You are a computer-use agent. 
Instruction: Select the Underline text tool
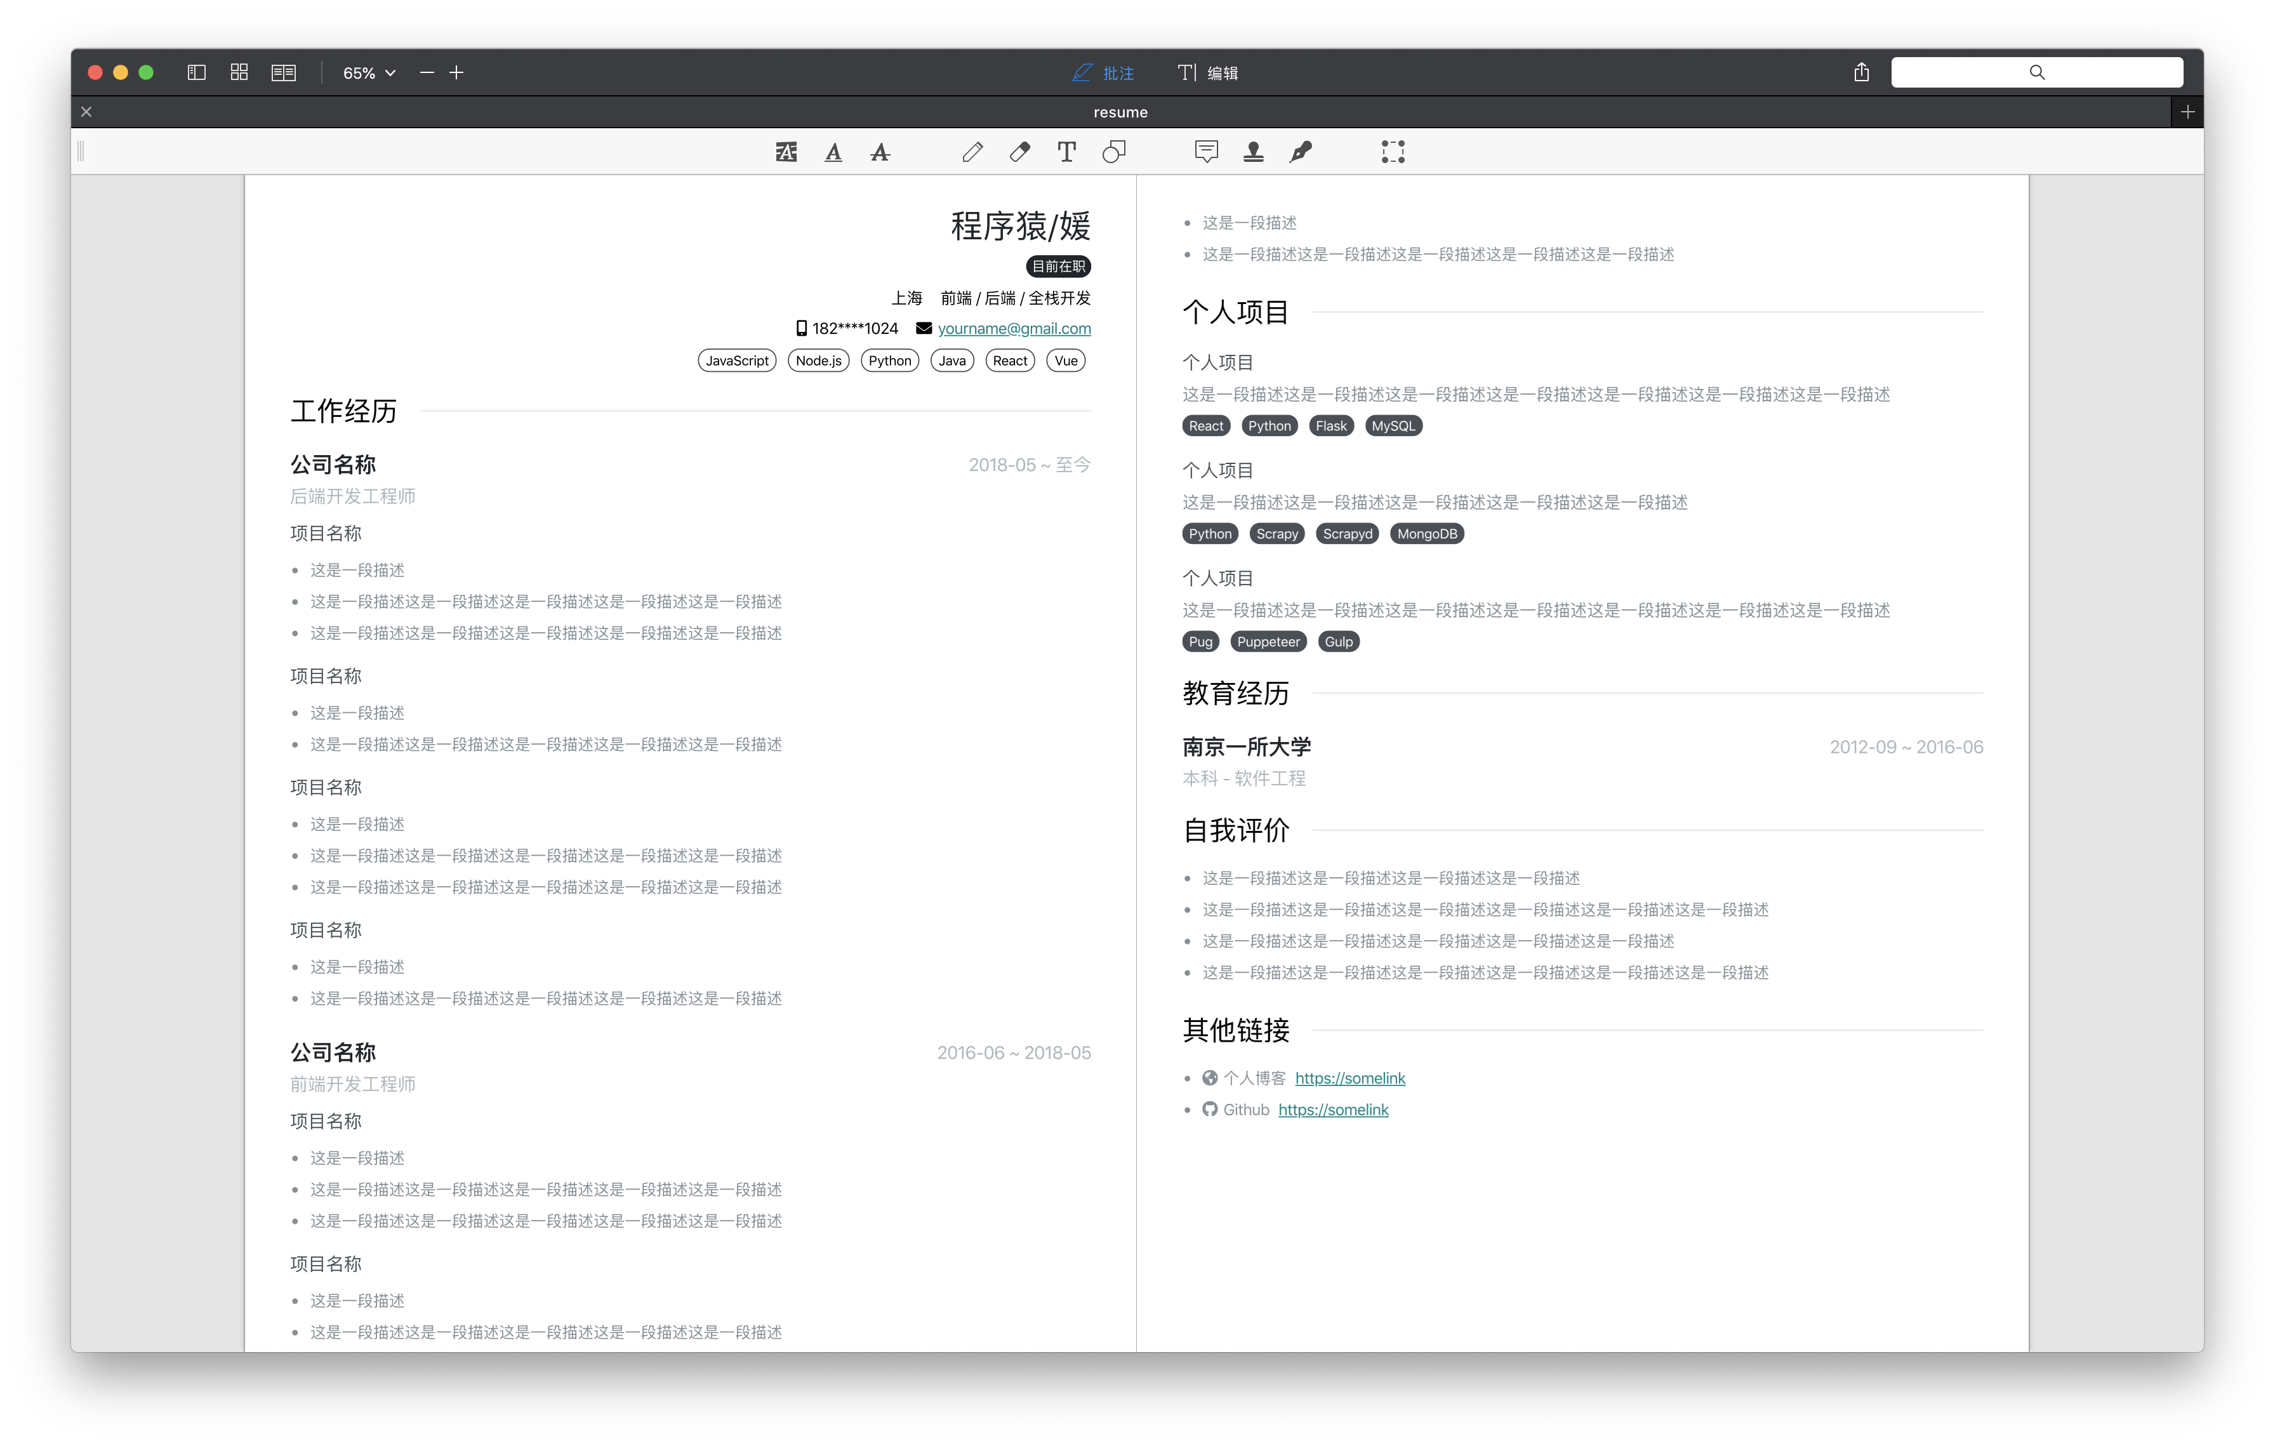click(x=832, y=152)
